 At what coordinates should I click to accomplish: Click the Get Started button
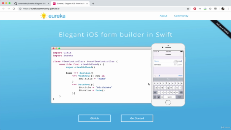pyautogui.click(x=137, y=118)
